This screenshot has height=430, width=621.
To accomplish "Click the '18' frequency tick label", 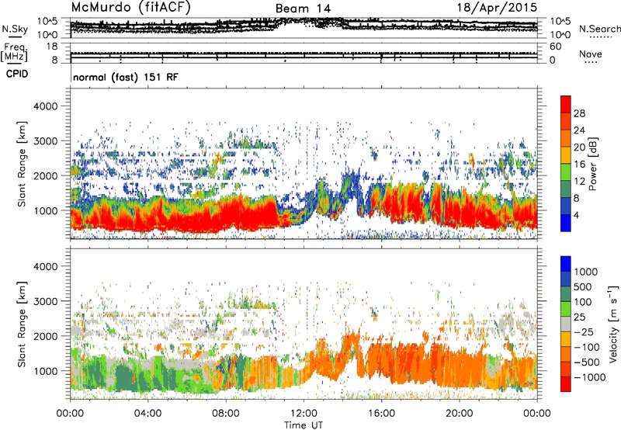I will point(51,47).
